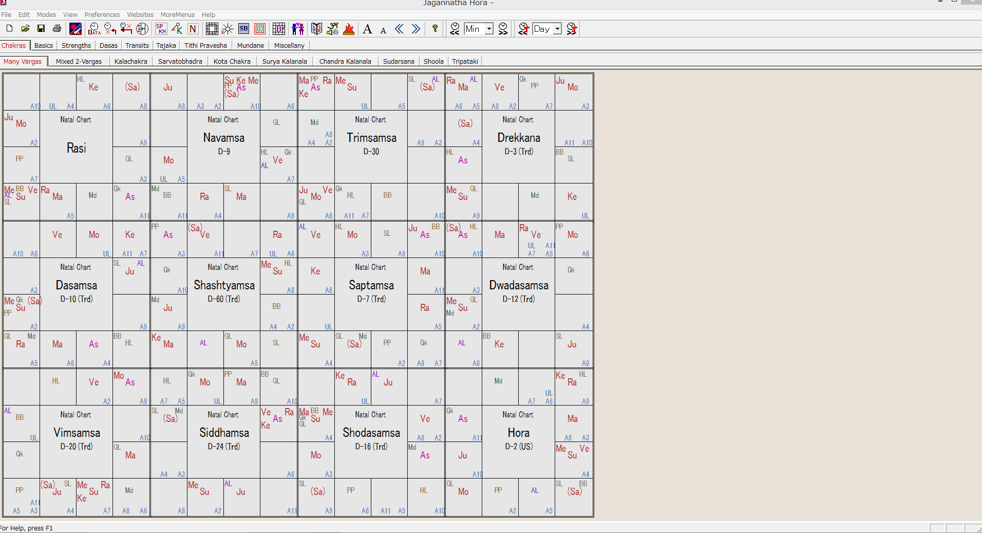Save the chart with floppy disk icon

tap(41, 29)
